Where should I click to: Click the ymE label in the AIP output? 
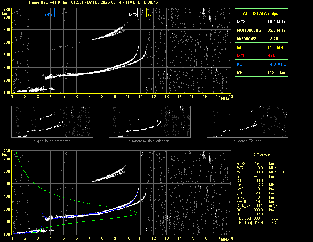click(x=240, y=193)
